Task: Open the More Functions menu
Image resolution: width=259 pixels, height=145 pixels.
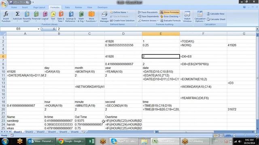Action: coord(91,17)
